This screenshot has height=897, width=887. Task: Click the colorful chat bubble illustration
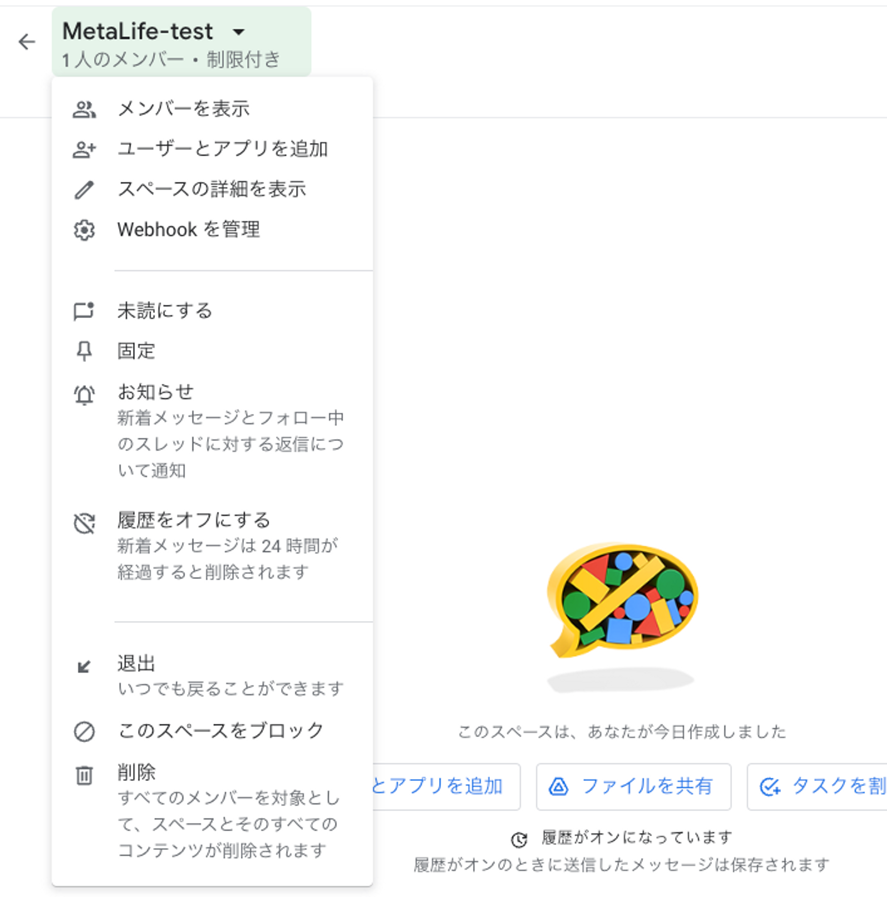coord(622,600)
